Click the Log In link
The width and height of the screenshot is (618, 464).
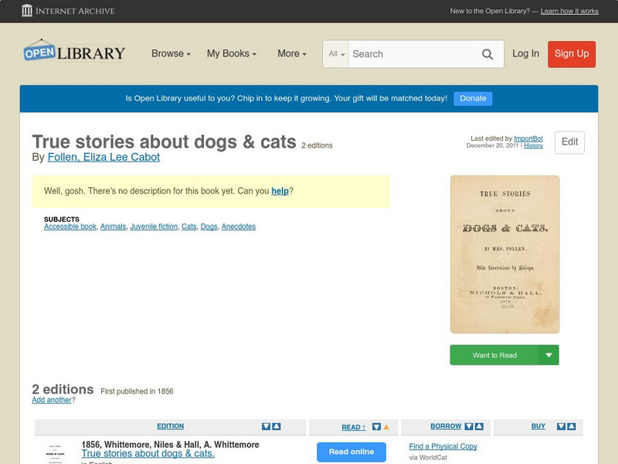click(x=525, y=53)
